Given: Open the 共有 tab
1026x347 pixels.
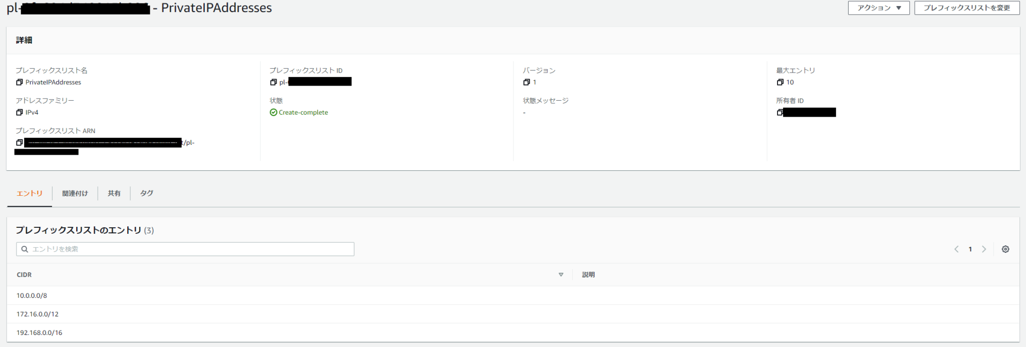Looking at the screenshot, I should pos(114,193).
